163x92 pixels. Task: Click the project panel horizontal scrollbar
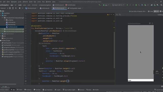pos(8,84)
